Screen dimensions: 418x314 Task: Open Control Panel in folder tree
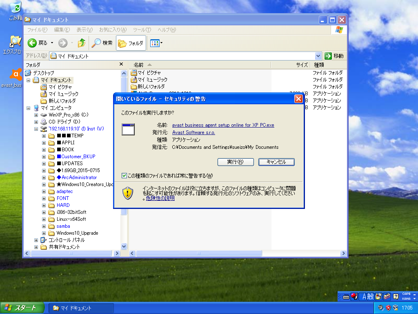pyautogui.click(x=67, y=240)
